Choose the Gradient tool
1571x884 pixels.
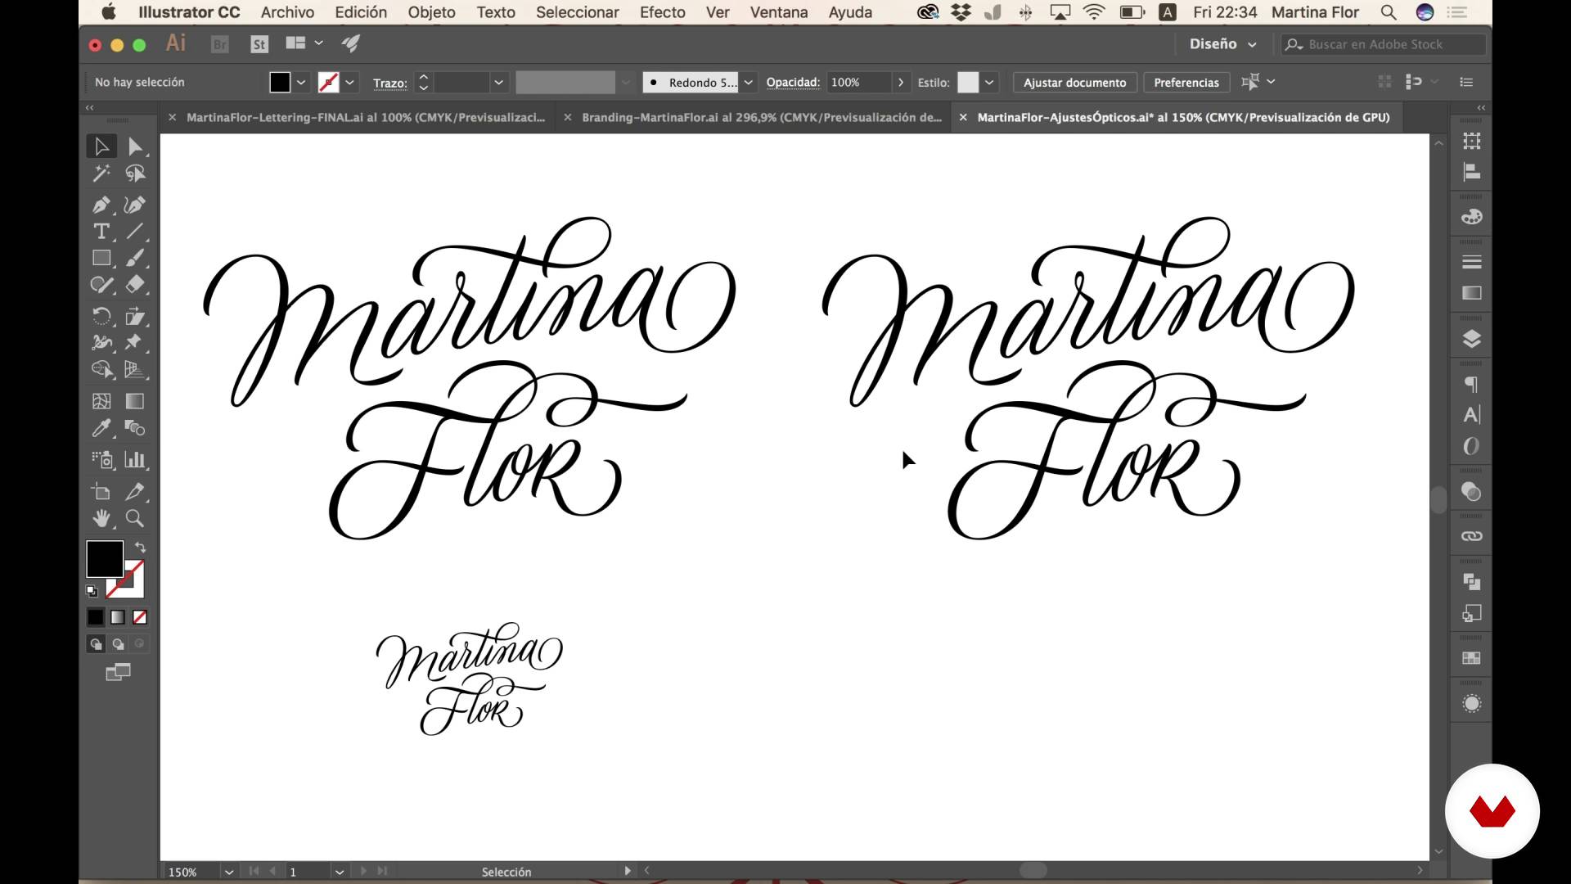[135, 401]
